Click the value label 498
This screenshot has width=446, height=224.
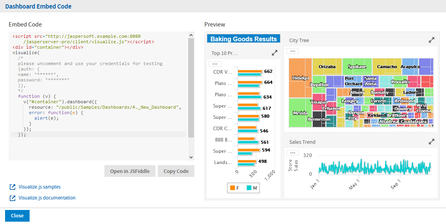262,161
